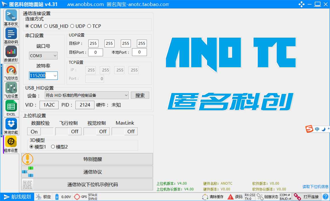Toggle the 视觉控制 Off switch
Image resolution: width=330 pixels, height=201 pixels.
click(x=97, y=132)
